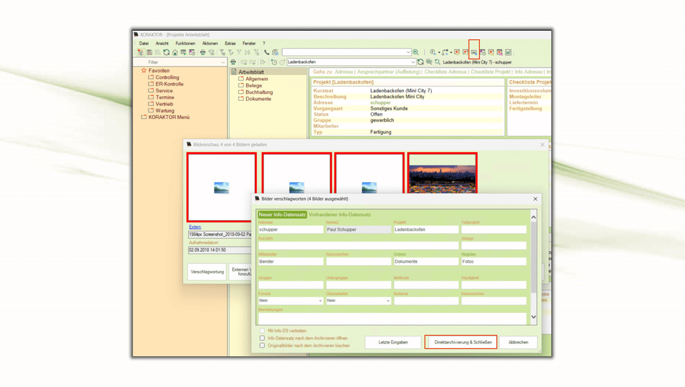Click the chart icon at the toolbar end
Image resolution: width=685 pixels, height=387 pixels.
(x=508, y=52)
